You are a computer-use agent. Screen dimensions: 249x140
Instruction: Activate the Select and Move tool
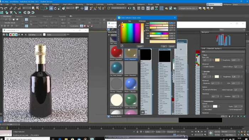point(51,8)
